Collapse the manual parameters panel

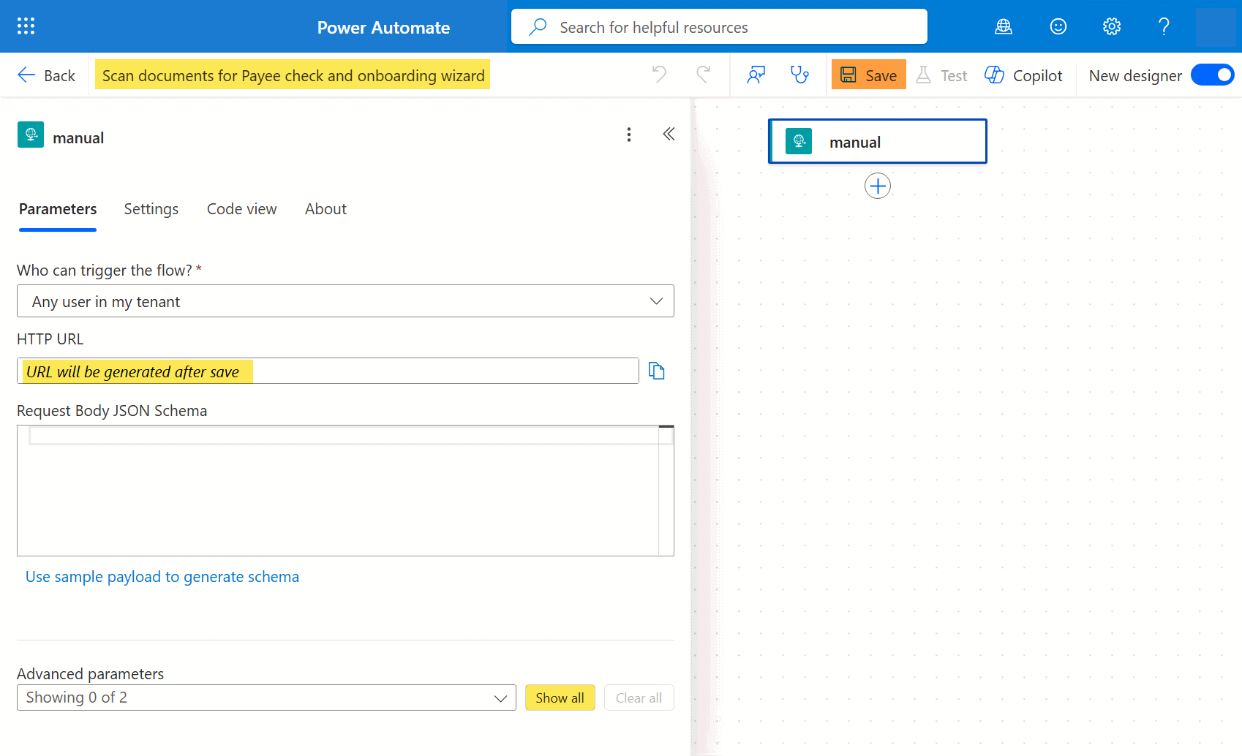[669, 134]
